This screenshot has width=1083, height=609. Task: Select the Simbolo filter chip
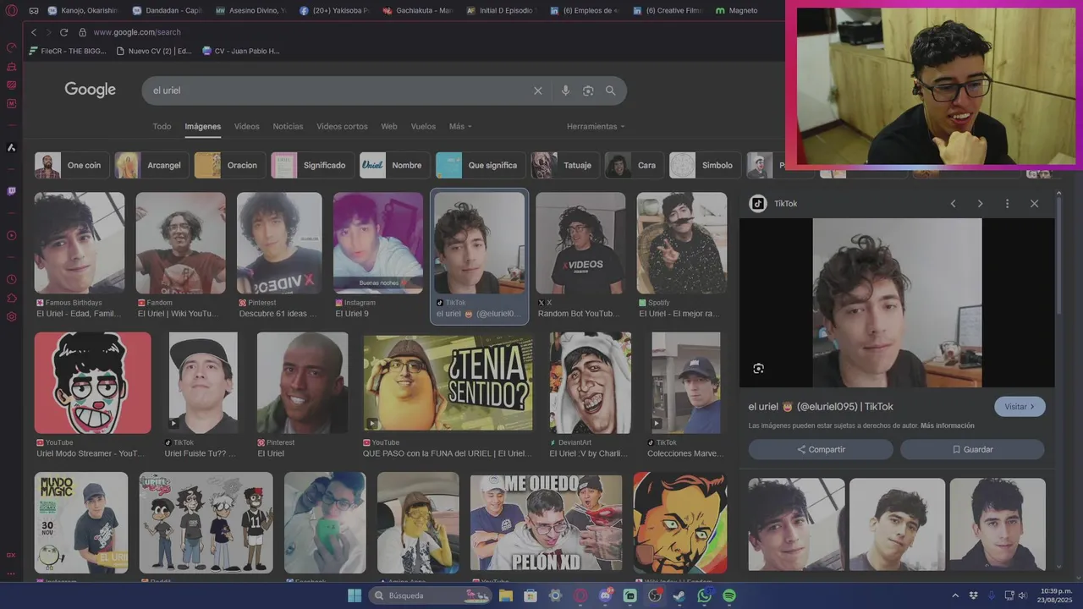coord(705,165)
